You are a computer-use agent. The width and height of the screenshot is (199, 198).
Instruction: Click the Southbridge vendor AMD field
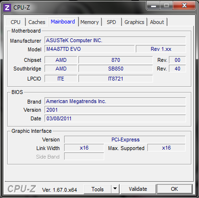(61, 69)
